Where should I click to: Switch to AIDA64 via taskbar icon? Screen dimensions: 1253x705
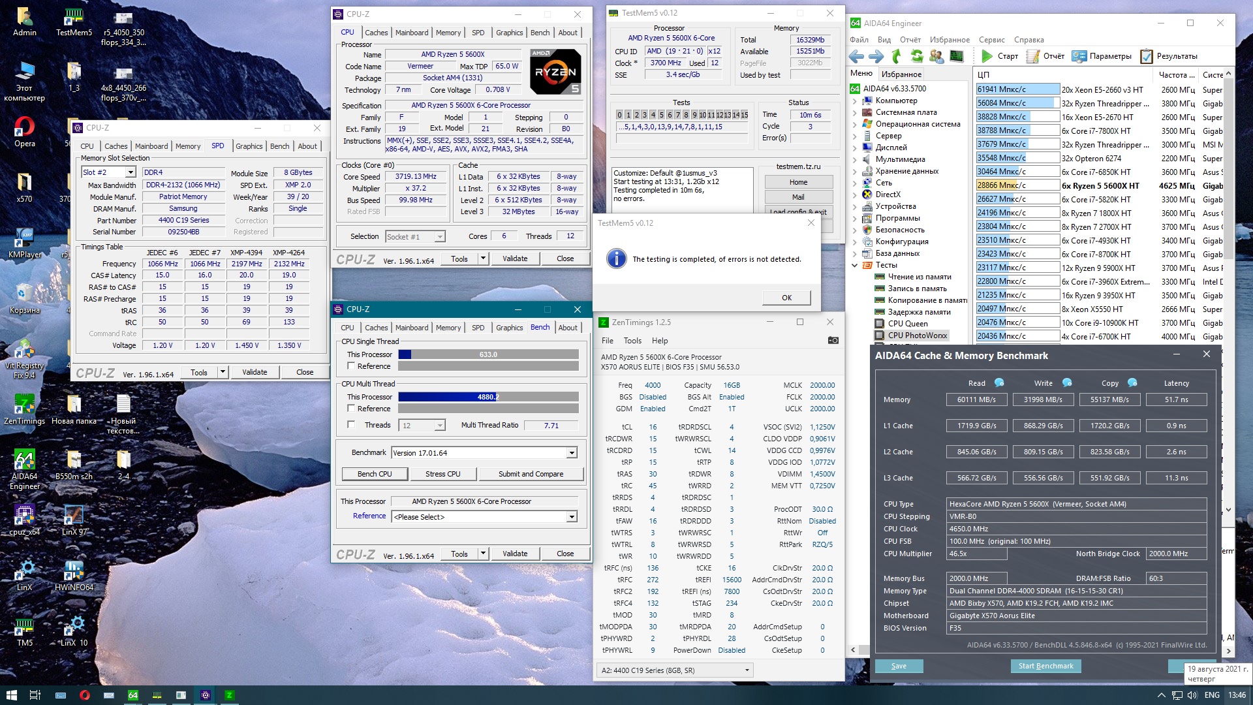[132, 695]
